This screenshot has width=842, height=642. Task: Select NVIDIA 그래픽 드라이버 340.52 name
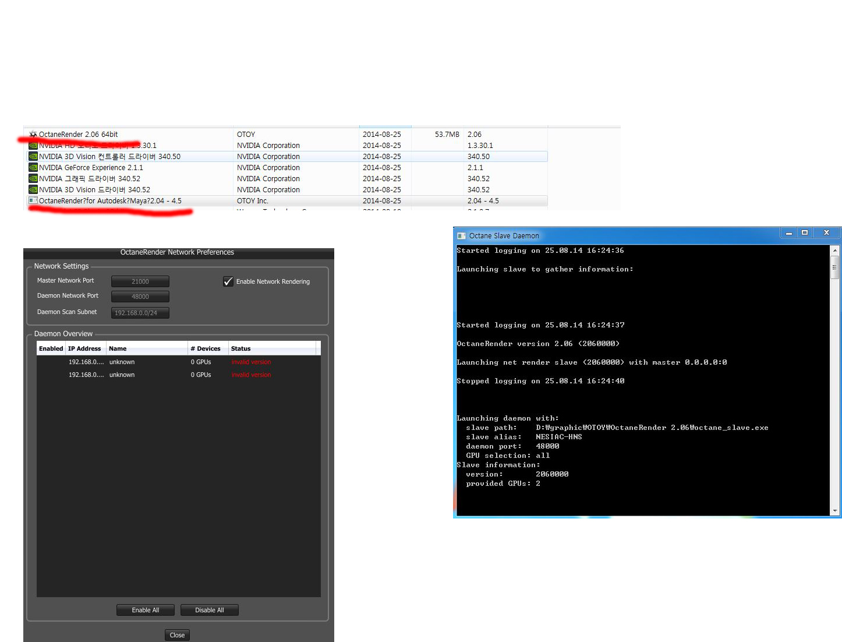[x=90, y=178]
